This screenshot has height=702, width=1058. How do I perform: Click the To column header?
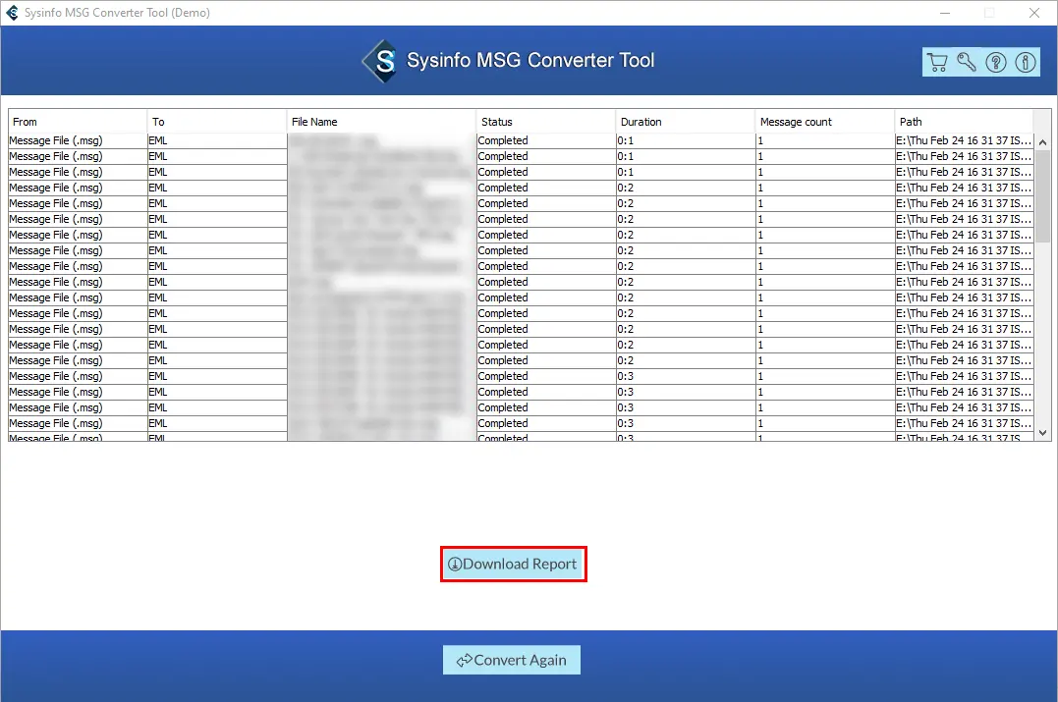pos(216,122)
